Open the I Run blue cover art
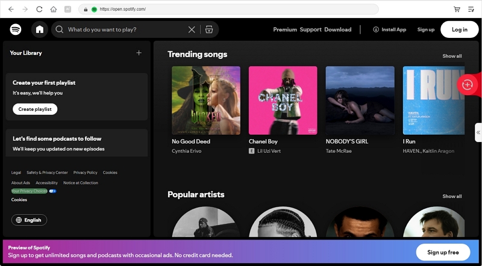 point(433,101)
